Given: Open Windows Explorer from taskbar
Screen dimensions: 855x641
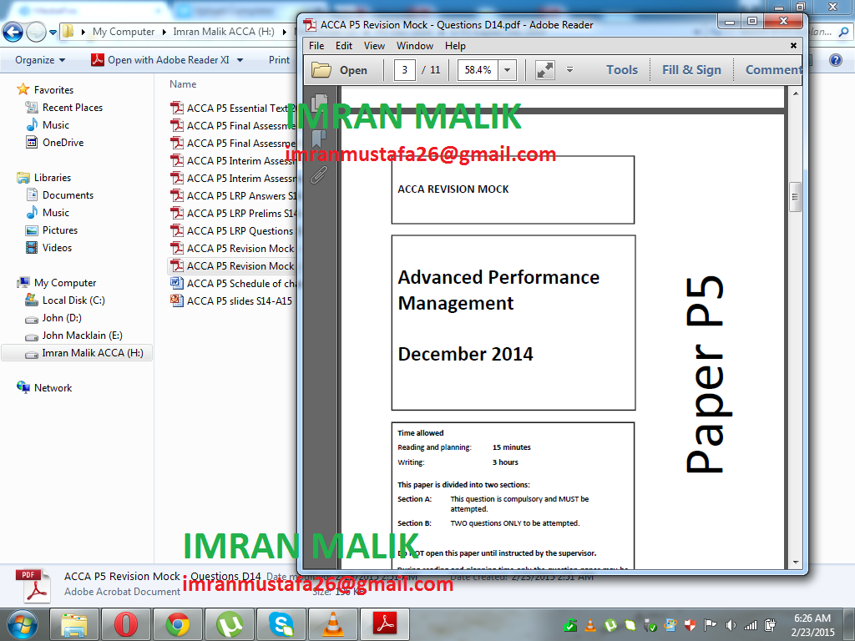Looking at the screenshot, I should pos(74,624).
